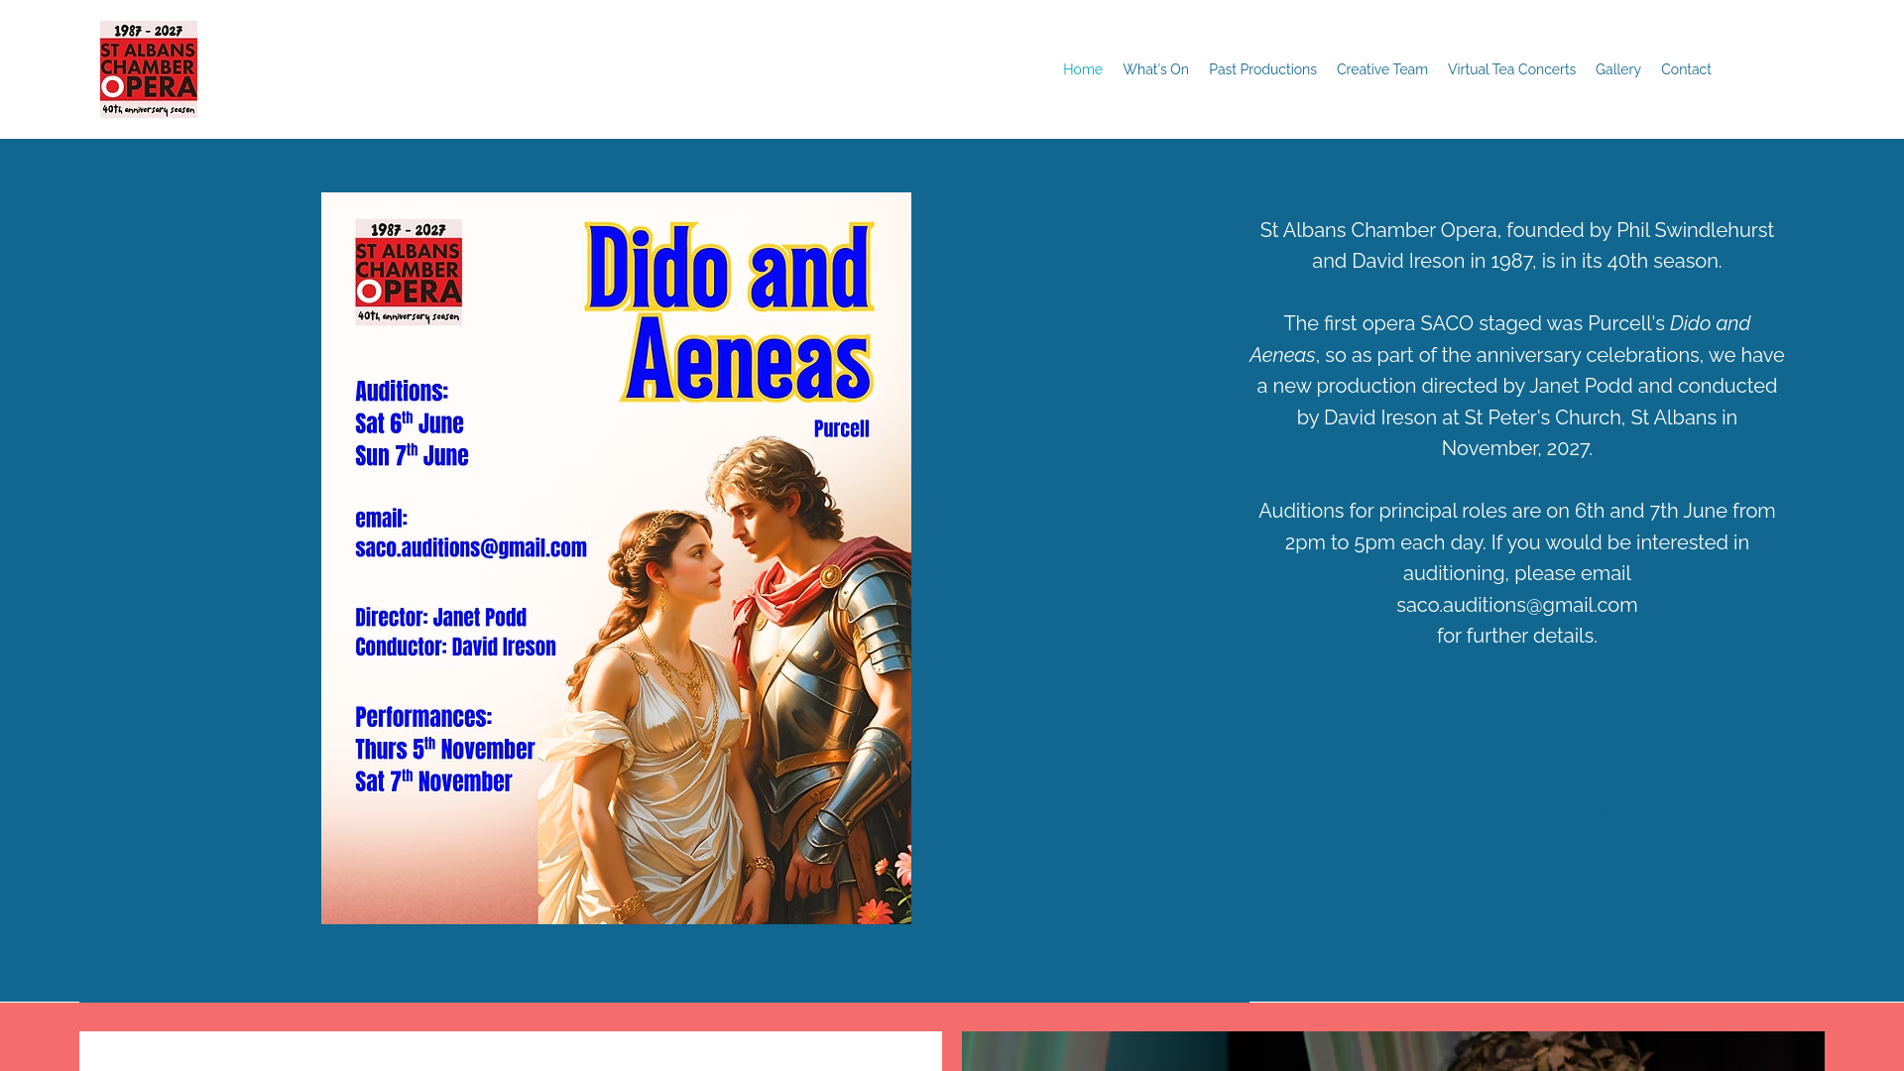
Task: Click the 'Purcell' label on the poster
Action: (x=842, y=429)
